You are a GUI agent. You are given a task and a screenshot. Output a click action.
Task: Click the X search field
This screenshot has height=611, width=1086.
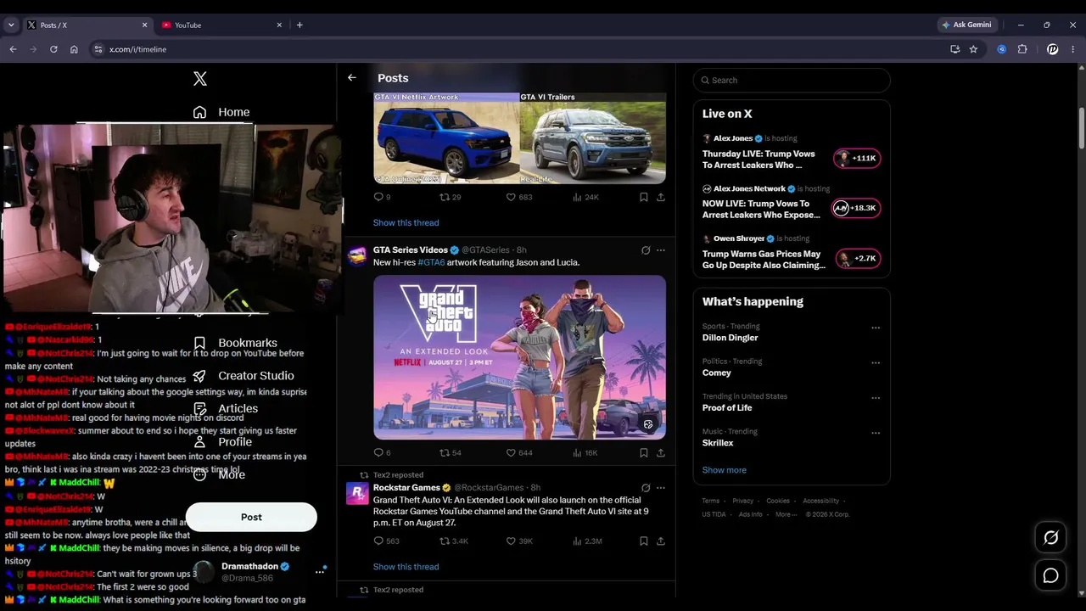tap(792, 81)
